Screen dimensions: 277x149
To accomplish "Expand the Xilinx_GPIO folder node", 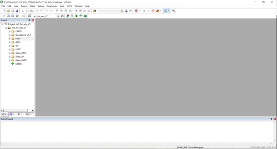I will [x=10, y=53].
